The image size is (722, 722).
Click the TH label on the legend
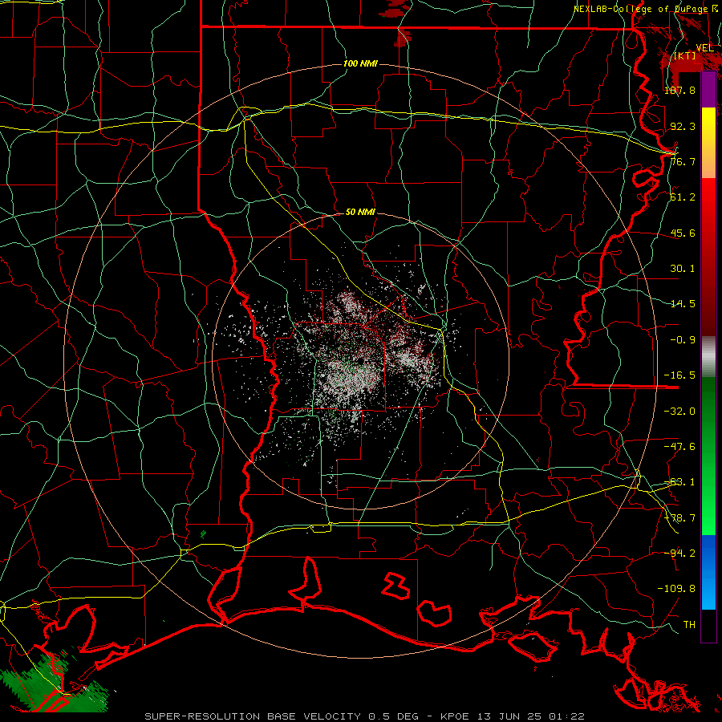tap(689, 625)
